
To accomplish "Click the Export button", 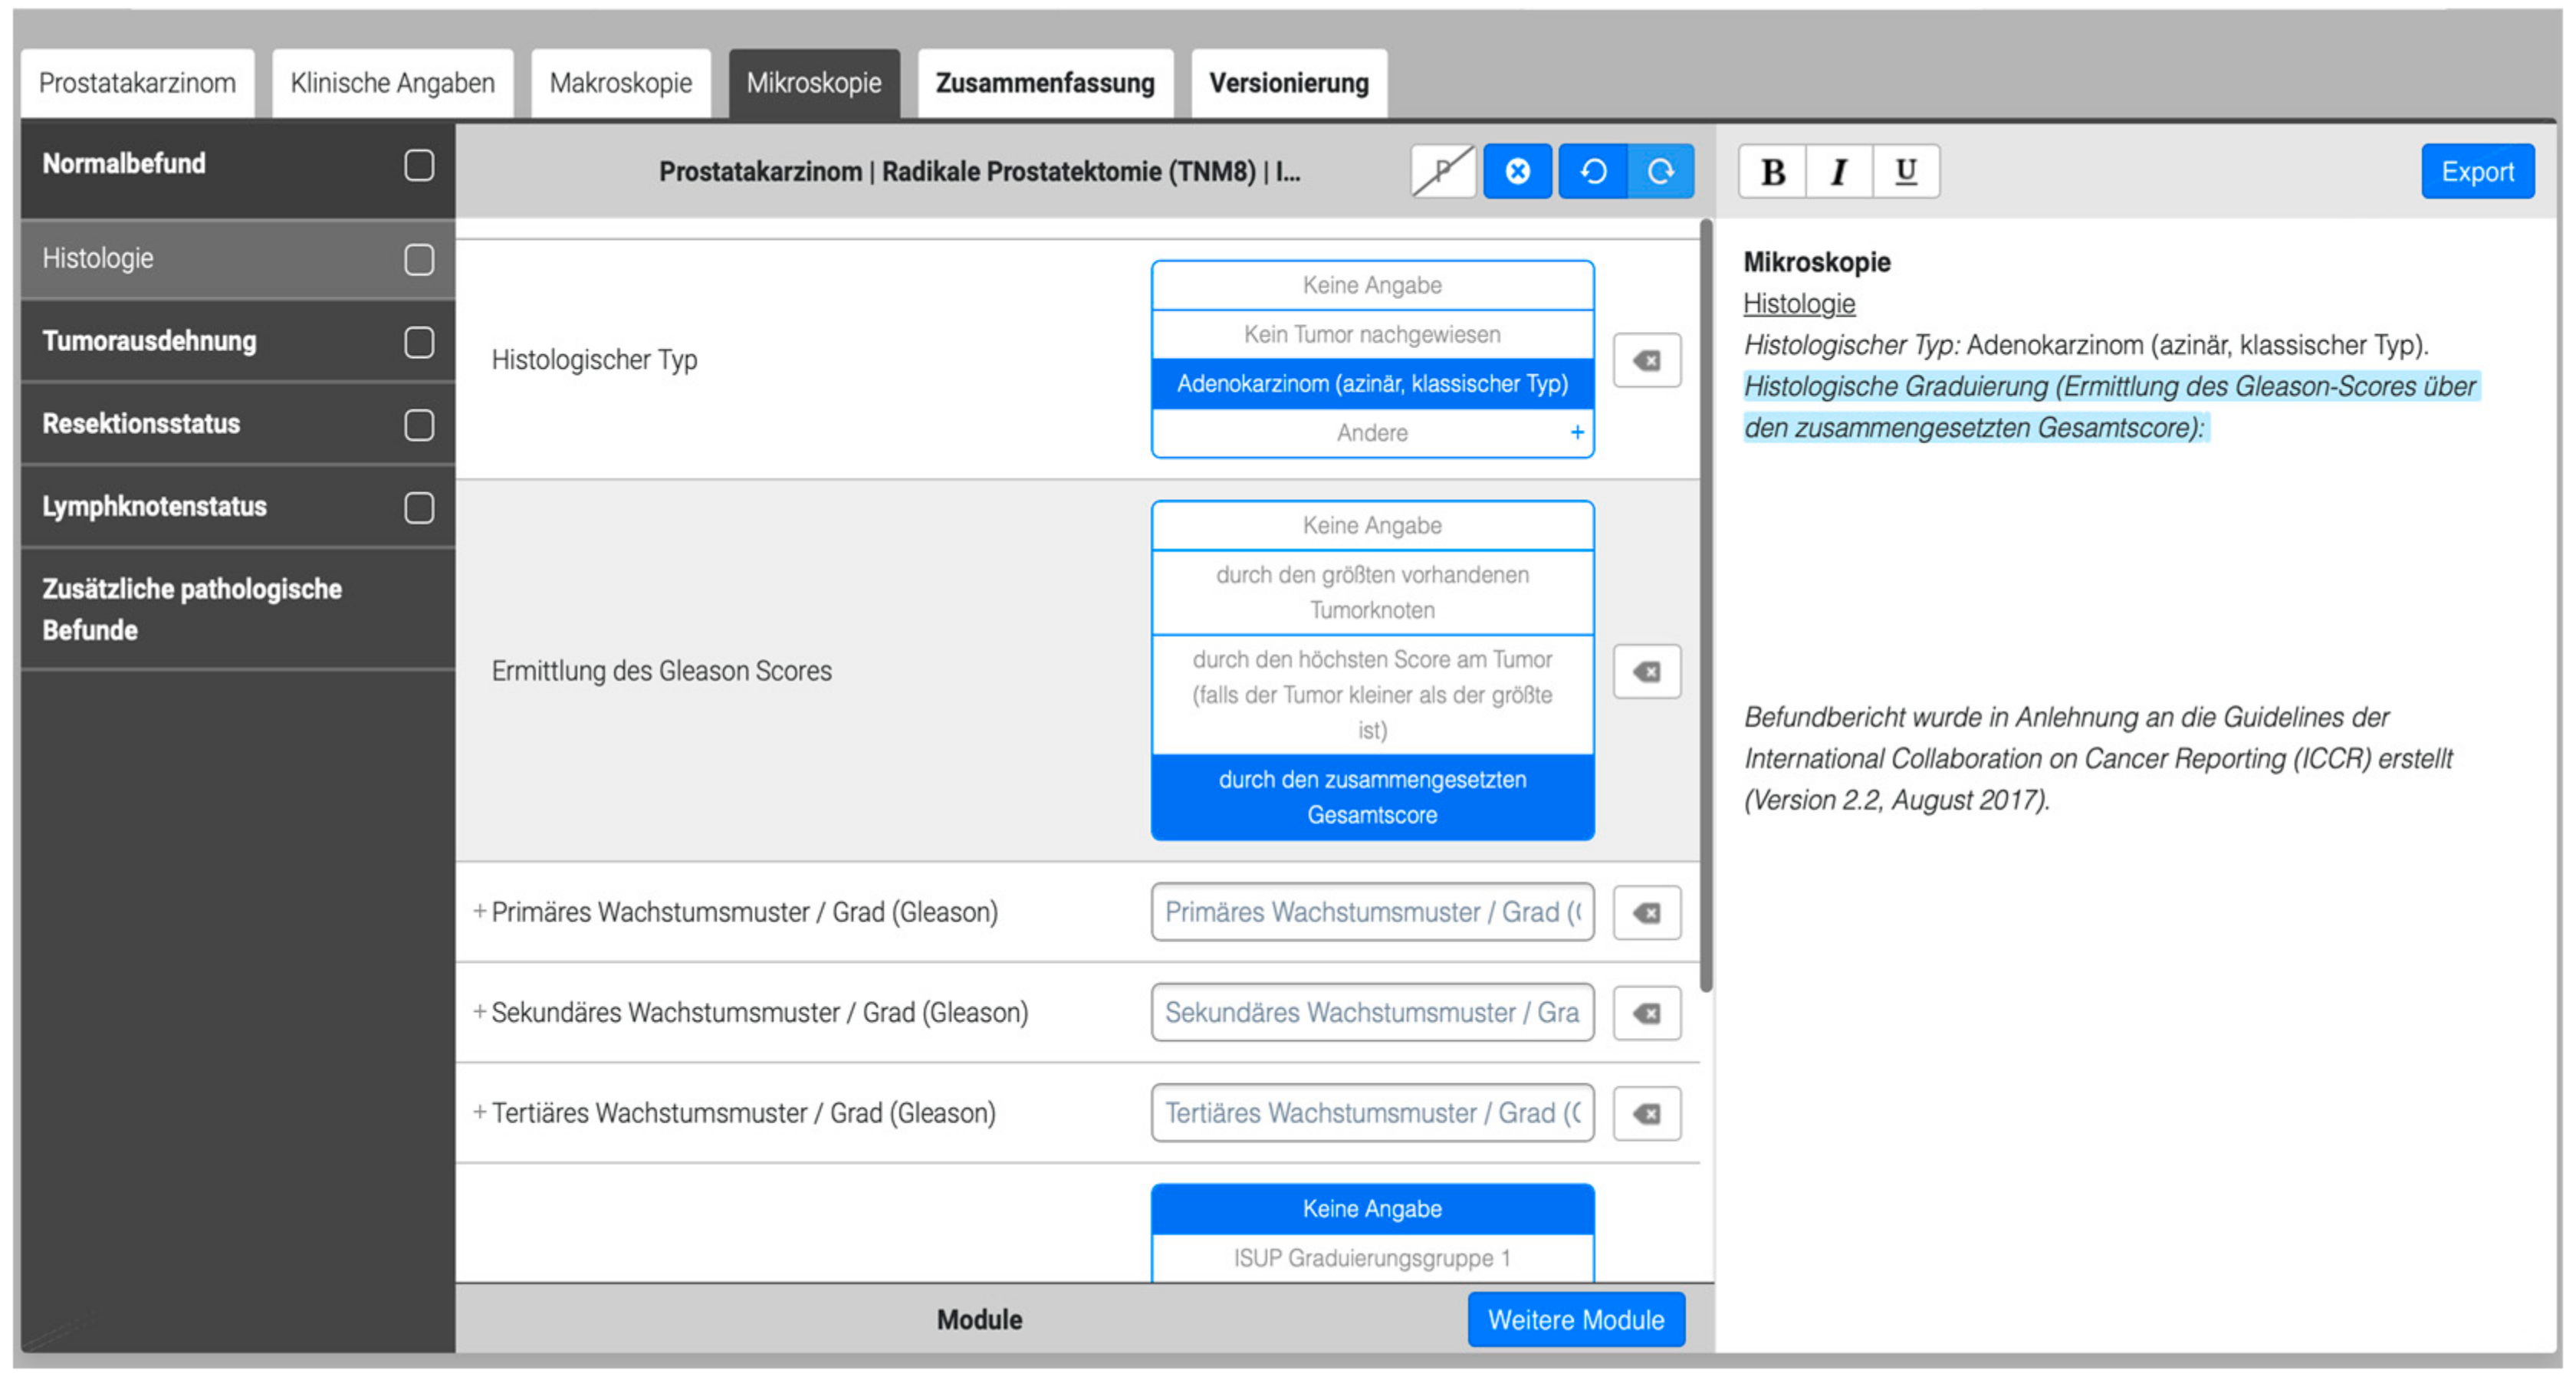I will click(x=2477, y=171).
